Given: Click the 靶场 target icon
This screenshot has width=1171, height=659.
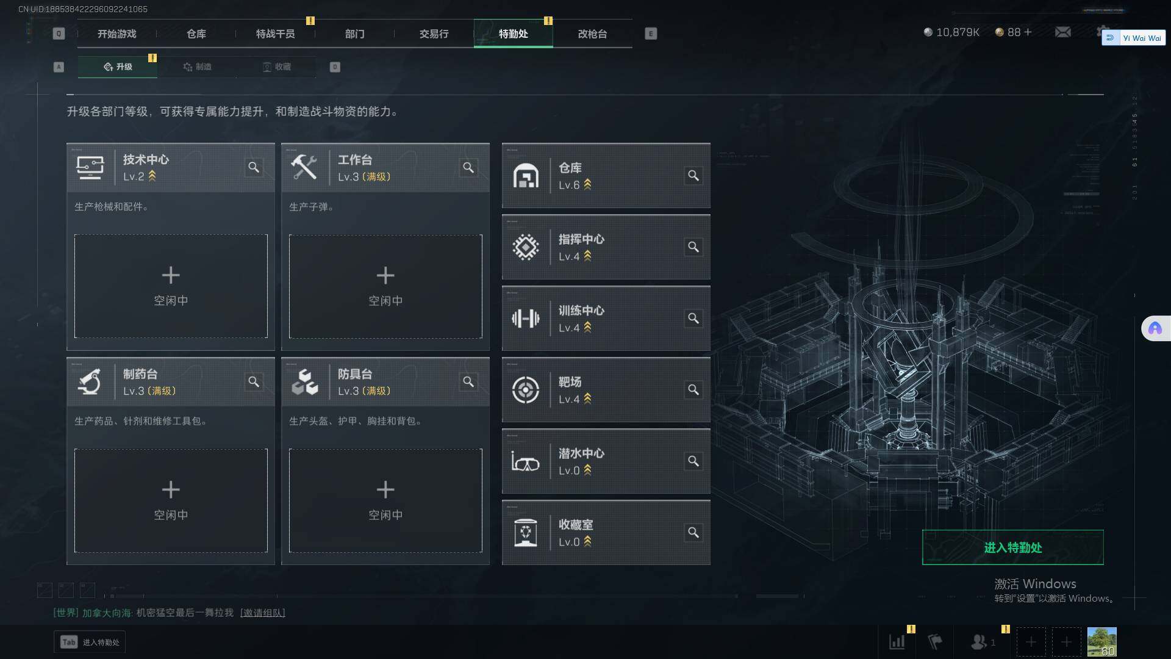Looking at the screenshot, I should pyautogui.click(x=526, y=390).
